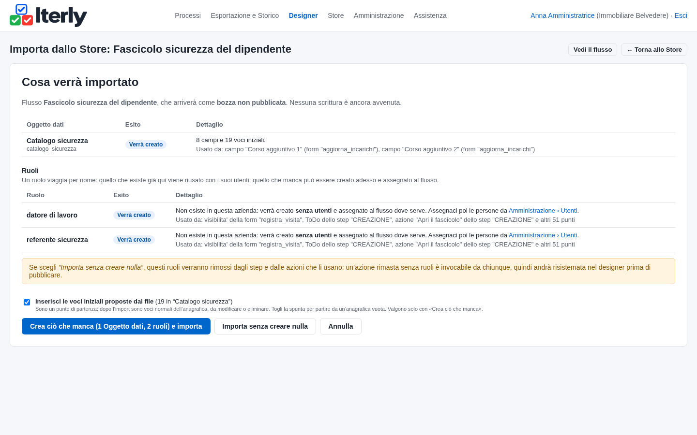Click the Verrà creato badge for datore di lavoro
Screen dimensions: 697x435
(x=134, y=215)
